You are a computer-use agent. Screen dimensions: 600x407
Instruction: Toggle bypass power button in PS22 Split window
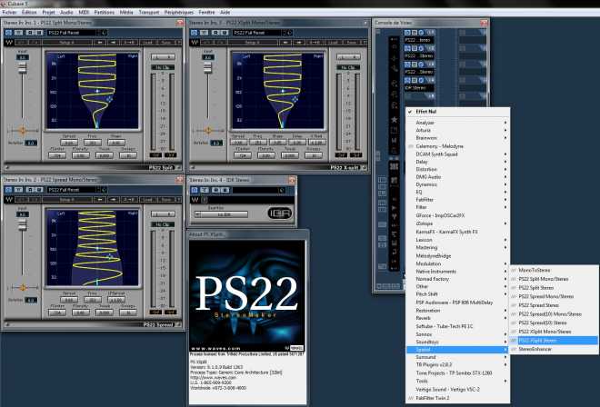(x=8, y=33)
